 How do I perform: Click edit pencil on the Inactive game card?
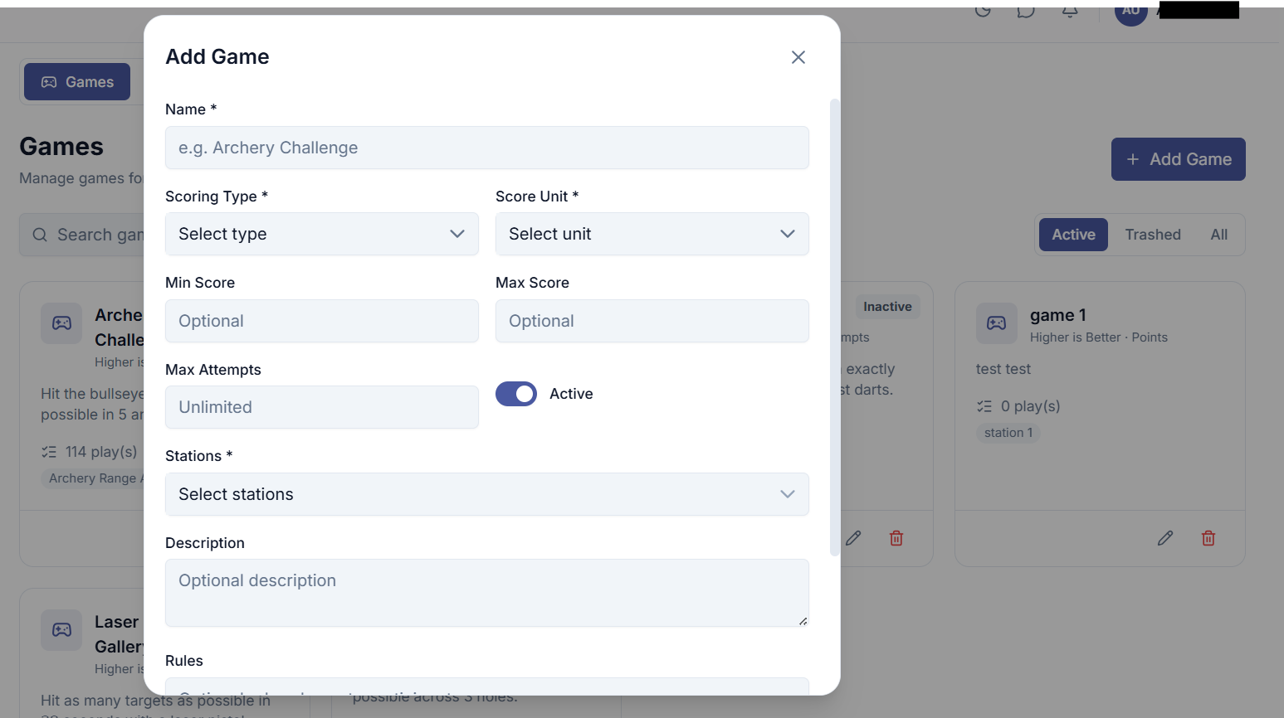(x=853, y=538)
